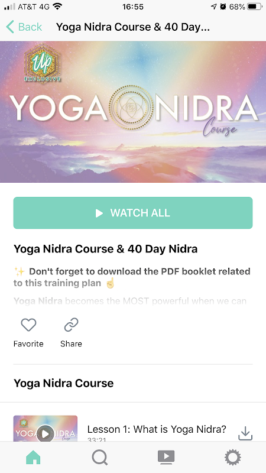Tap the heart Favorite icon
Image resolution: width=266 pixels, height=473 pixels.
28,325
